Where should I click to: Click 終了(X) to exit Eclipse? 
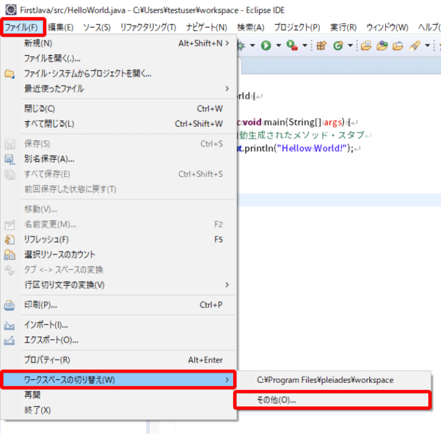tap(37, 410)
